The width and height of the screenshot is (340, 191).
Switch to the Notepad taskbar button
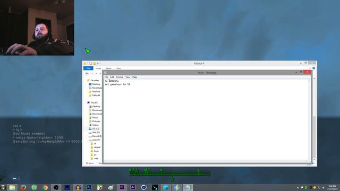[x=188, y=187]
